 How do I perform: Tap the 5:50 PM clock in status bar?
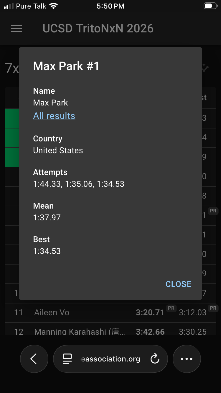(110, 6)
